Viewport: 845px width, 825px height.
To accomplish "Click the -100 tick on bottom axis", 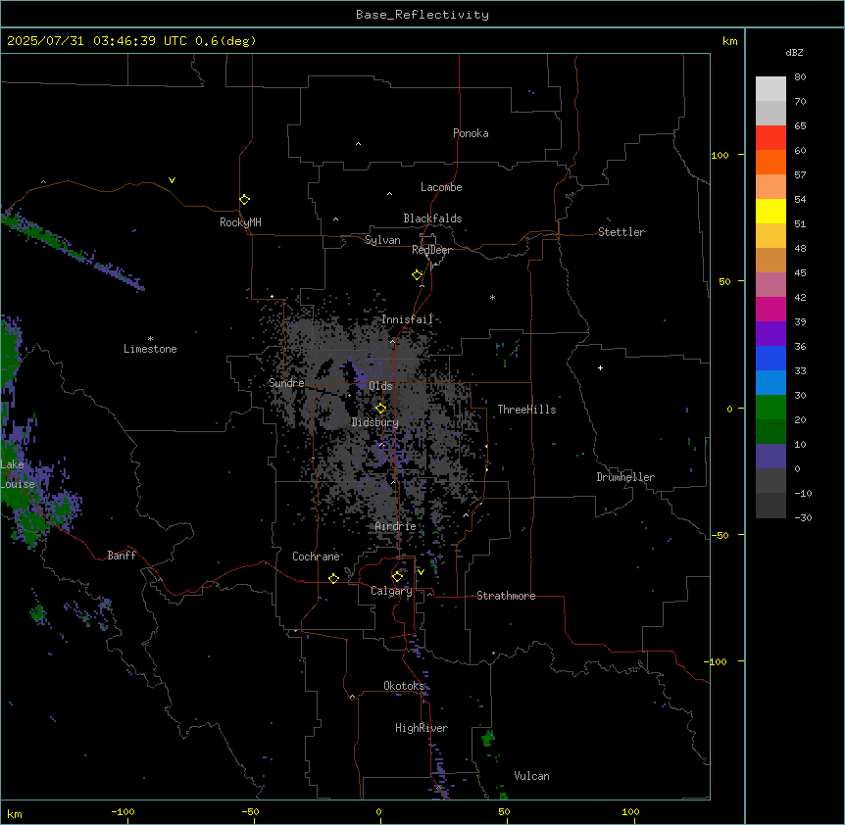I will (x=124, y=811).
